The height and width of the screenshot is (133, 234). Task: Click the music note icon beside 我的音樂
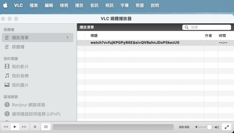(x=7, y=76)
